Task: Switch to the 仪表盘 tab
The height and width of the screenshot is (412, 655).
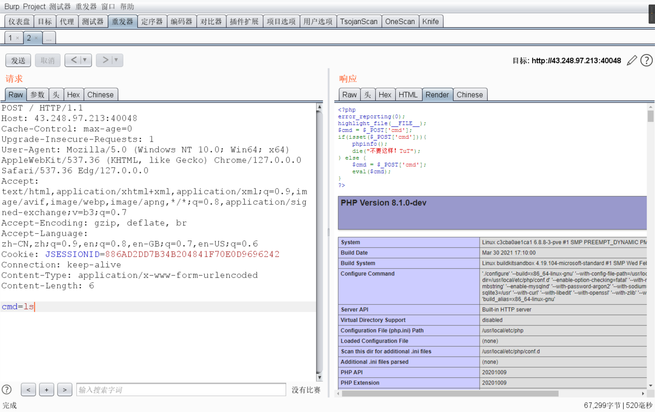Action: (x=19, y=22)
